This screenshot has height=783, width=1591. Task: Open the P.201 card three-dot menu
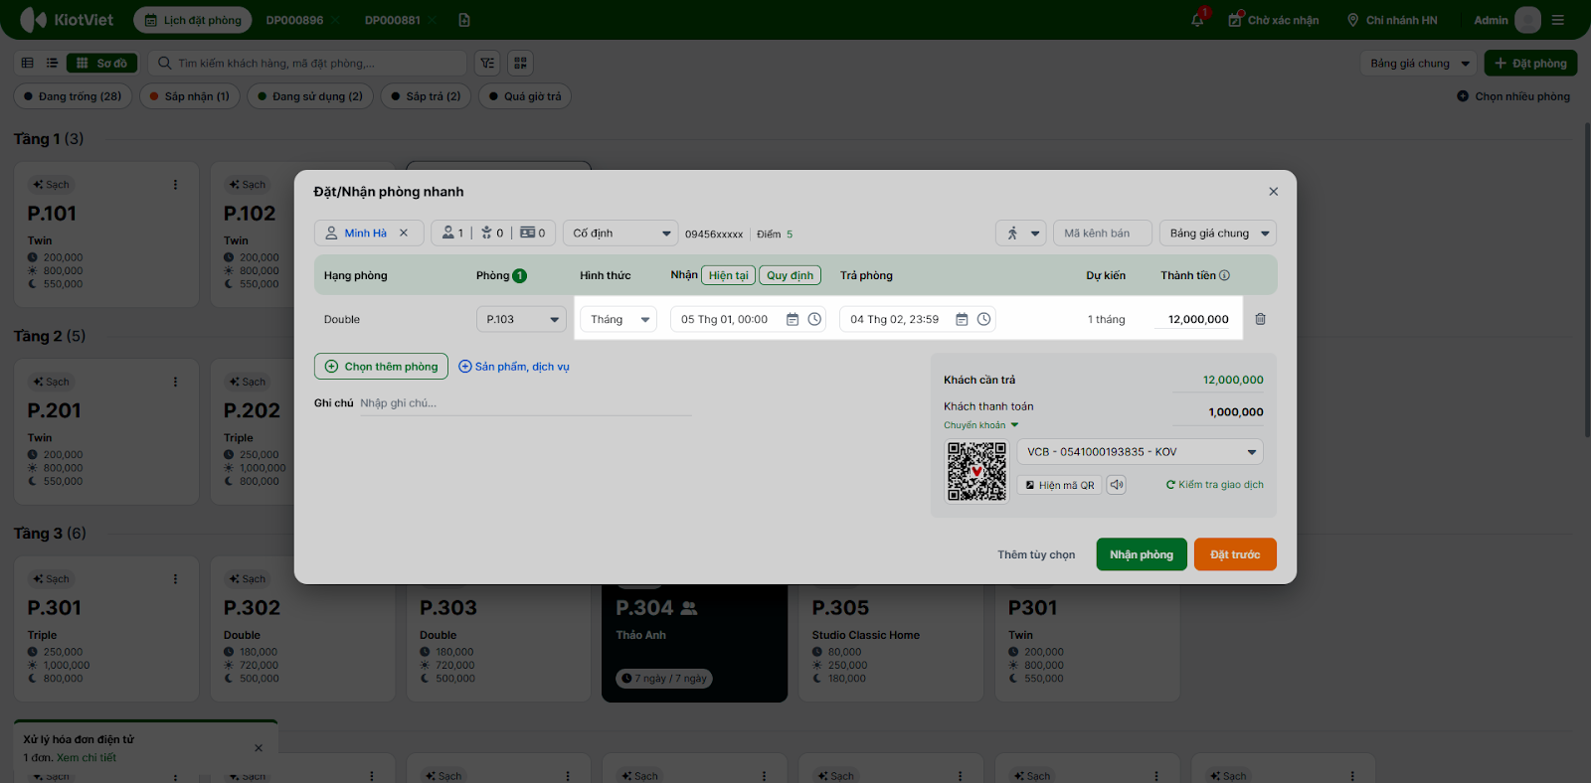(x=176, y=382)
